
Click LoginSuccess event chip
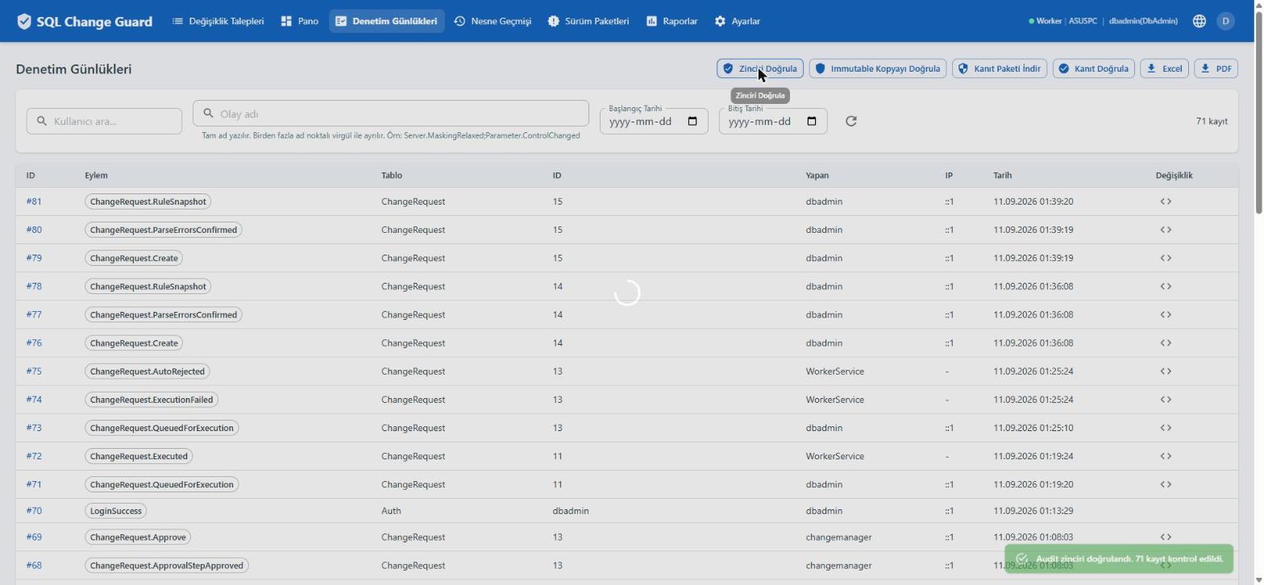tap(115, 511)
